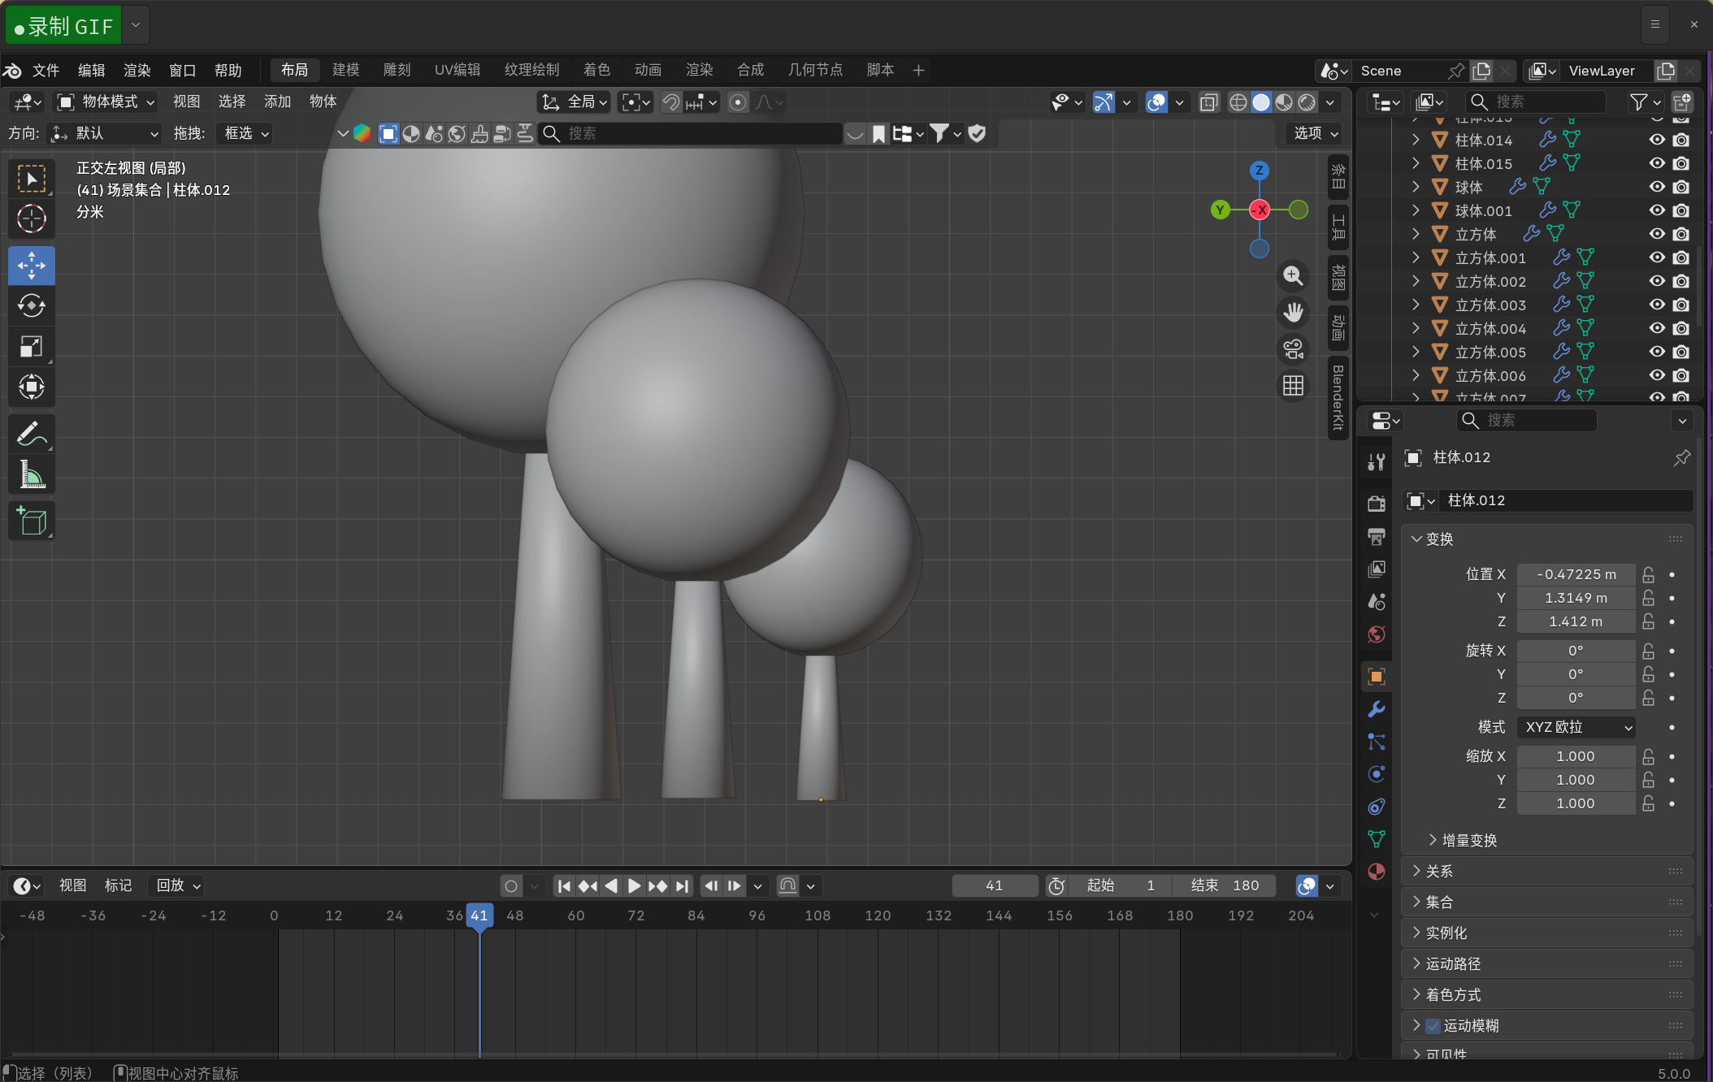Hide 立方体.003 using its eye icon

tap(1657, 305)
